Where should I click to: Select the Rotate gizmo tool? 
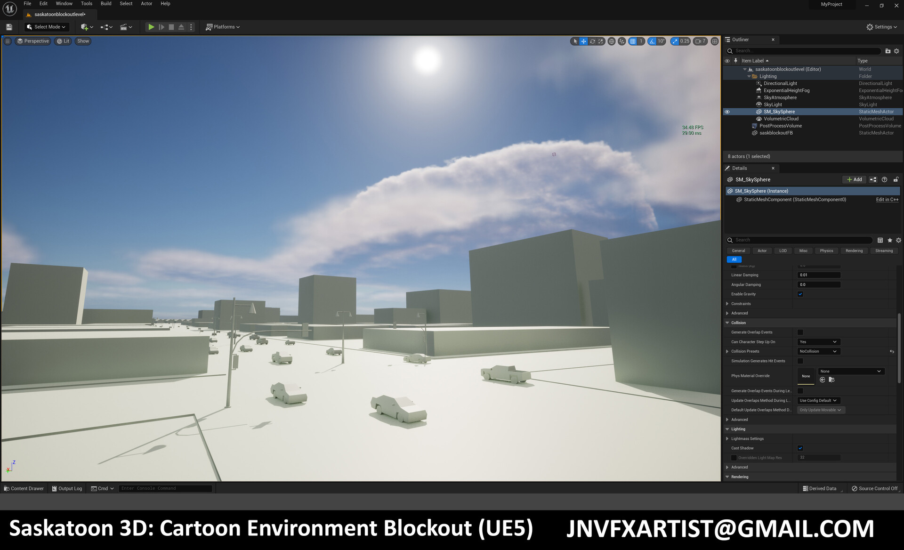tap(592, 41)
